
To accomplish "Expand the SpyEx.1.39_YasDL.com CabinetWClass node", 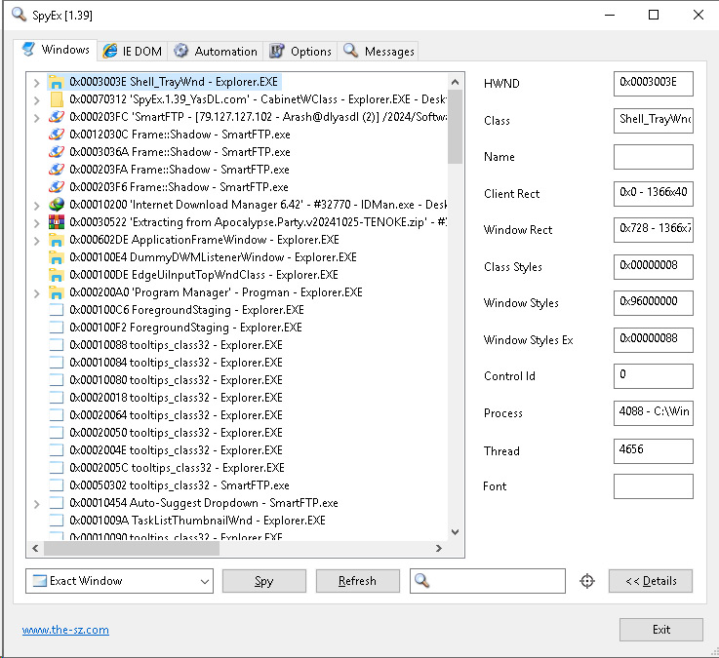I will click(37, 100).
